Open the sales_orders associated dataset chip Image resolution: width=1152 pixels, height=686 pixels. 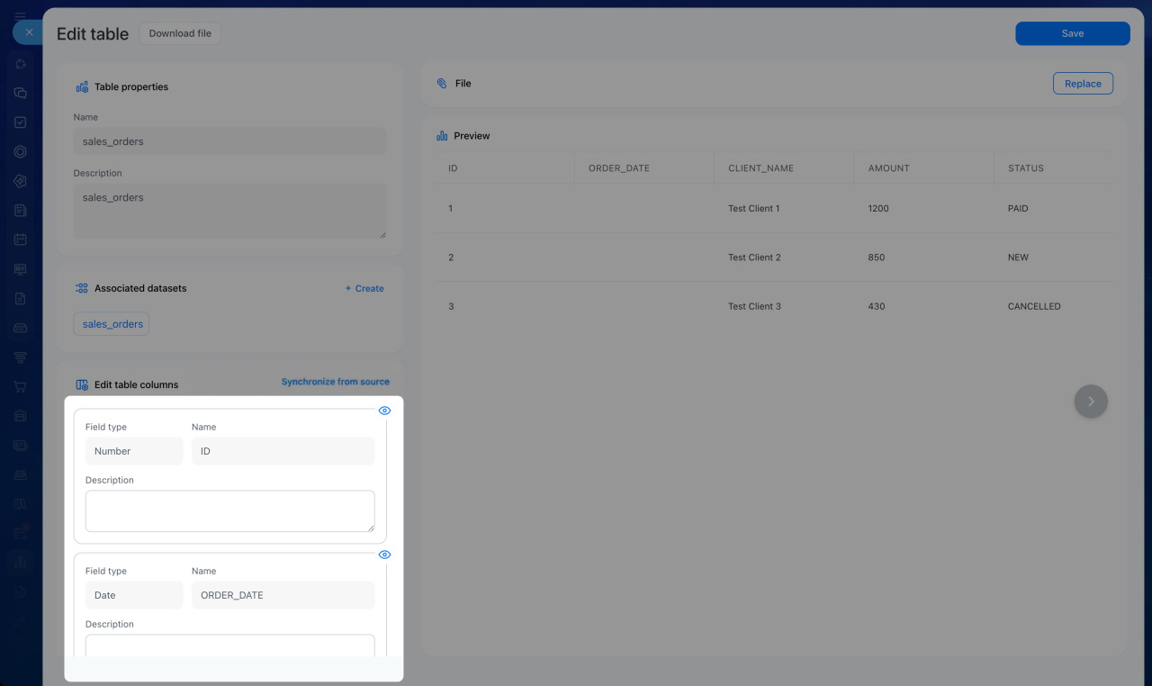coord(112,324)
